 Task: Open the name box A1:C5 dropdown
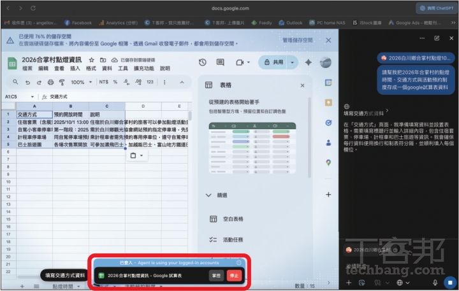[x=33, y=97]
